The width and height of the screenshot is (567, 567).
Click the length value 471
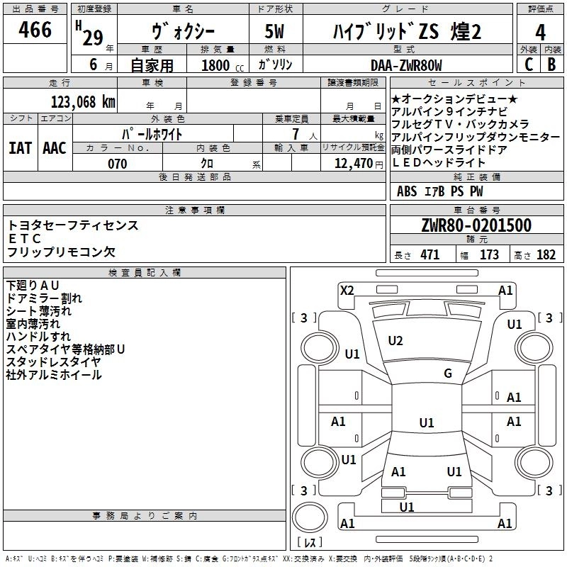[x=430, y=255]
